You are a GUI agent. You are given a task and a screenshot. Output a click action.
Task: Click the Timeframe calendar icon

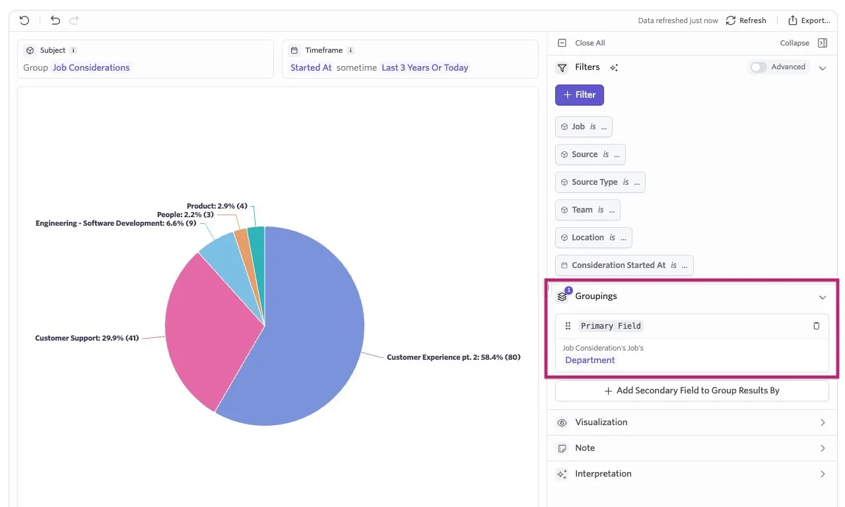[x=294, y=50]
